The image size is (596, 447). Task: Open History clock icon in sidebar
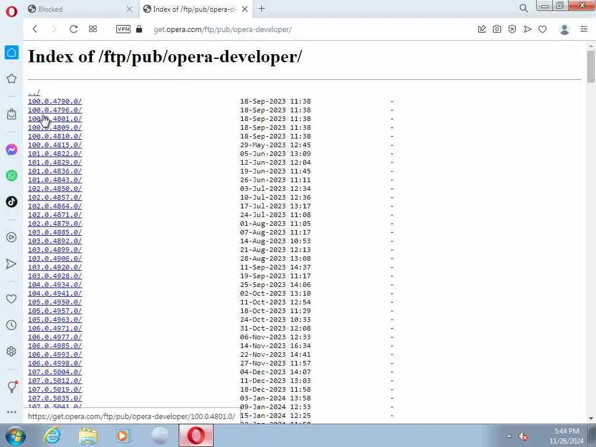[12, 325]
